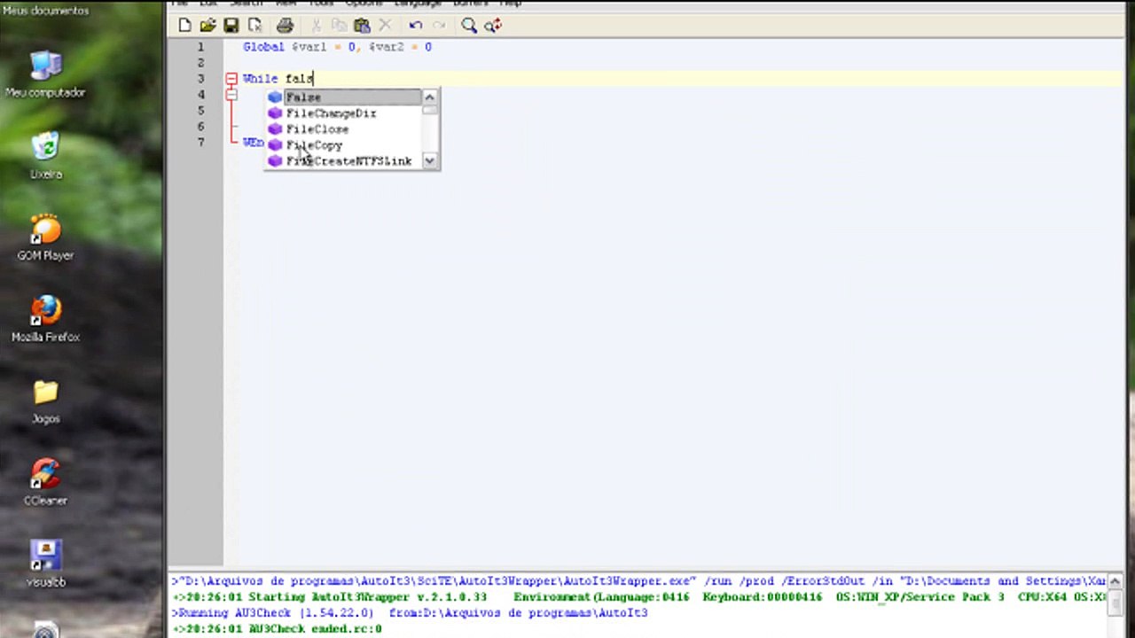Open Replace using the toolbar icon
The width and height of the screenshot is (1135, 638).
click(493, 26)
